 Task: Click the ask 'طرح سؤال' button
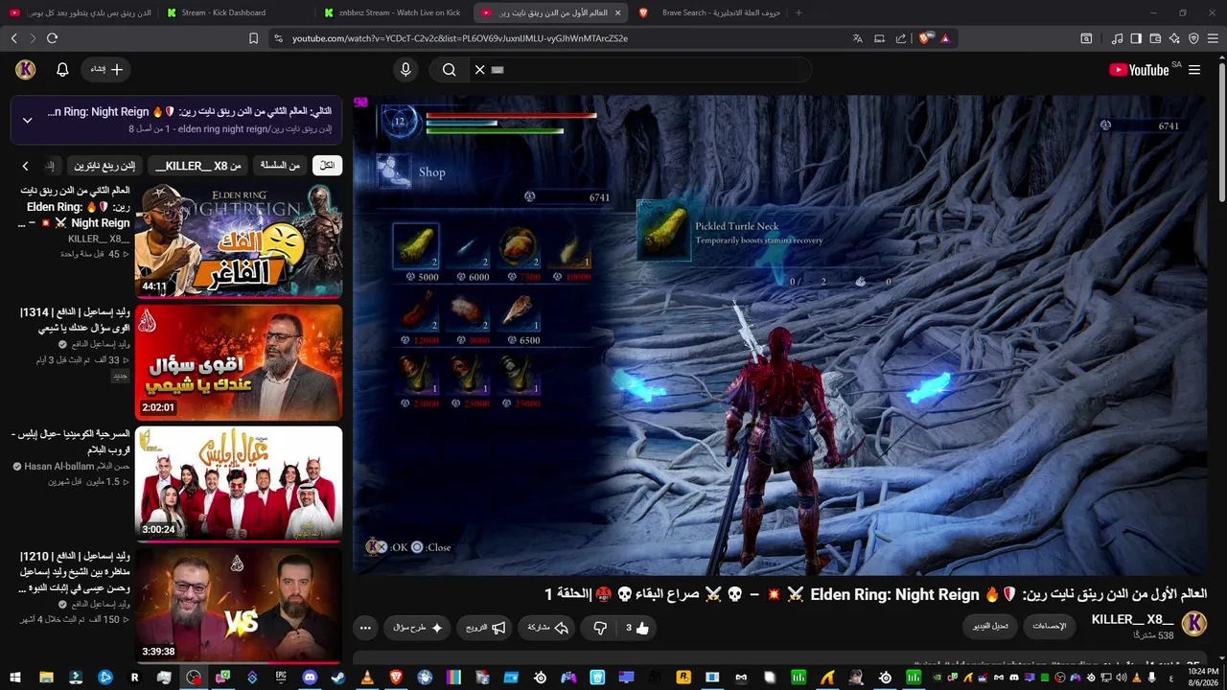[x=418, y=629]
